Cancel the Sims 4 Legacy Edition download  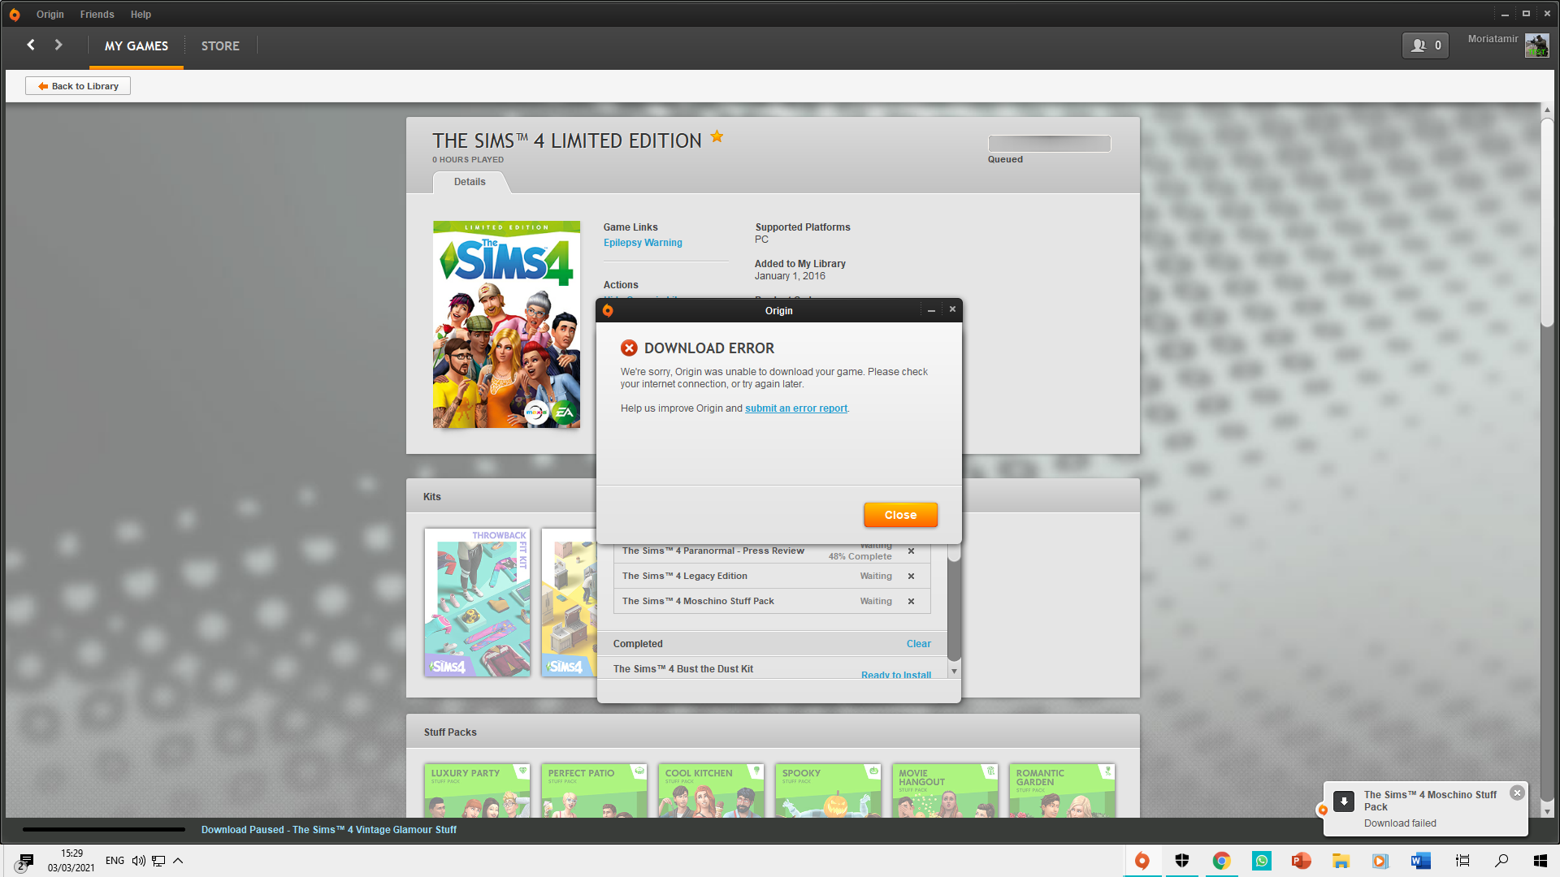(911, 577)
